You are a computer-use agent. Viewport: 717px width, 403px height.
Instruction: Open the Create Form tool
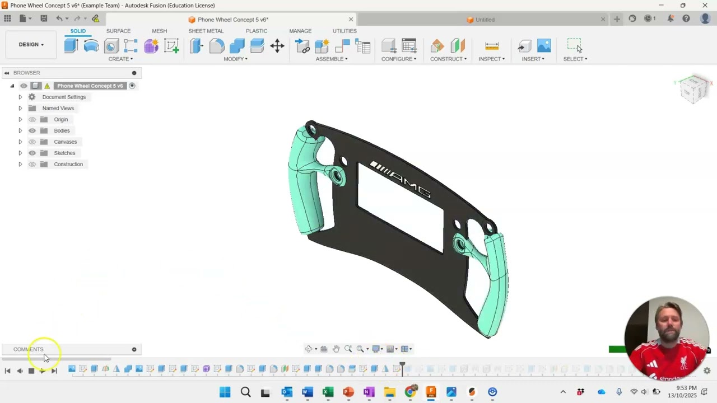click(151, 46)
